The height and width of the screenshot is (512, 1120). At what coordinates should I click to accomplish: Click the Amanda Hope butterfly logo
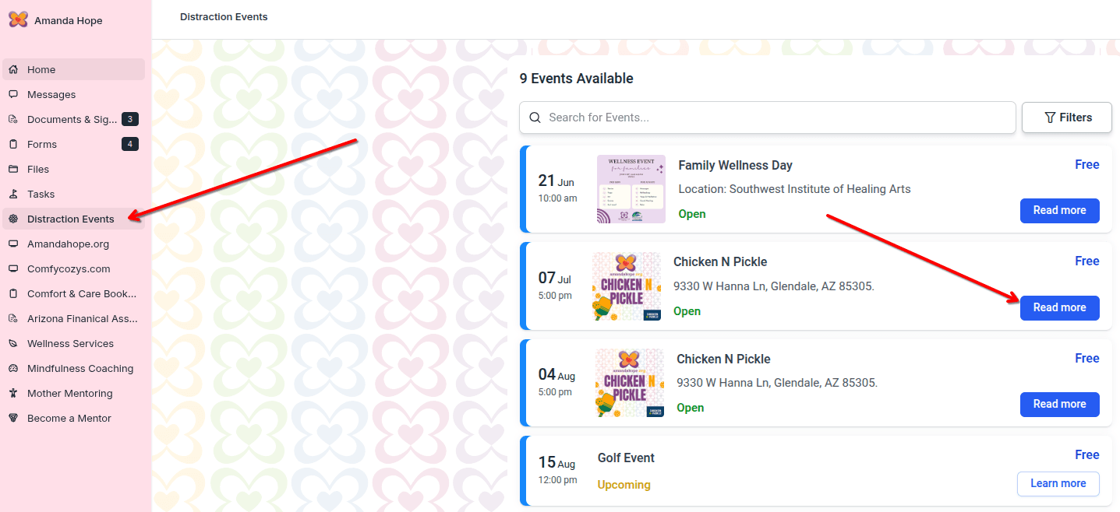pyautogui.click(x=18, y=20)
